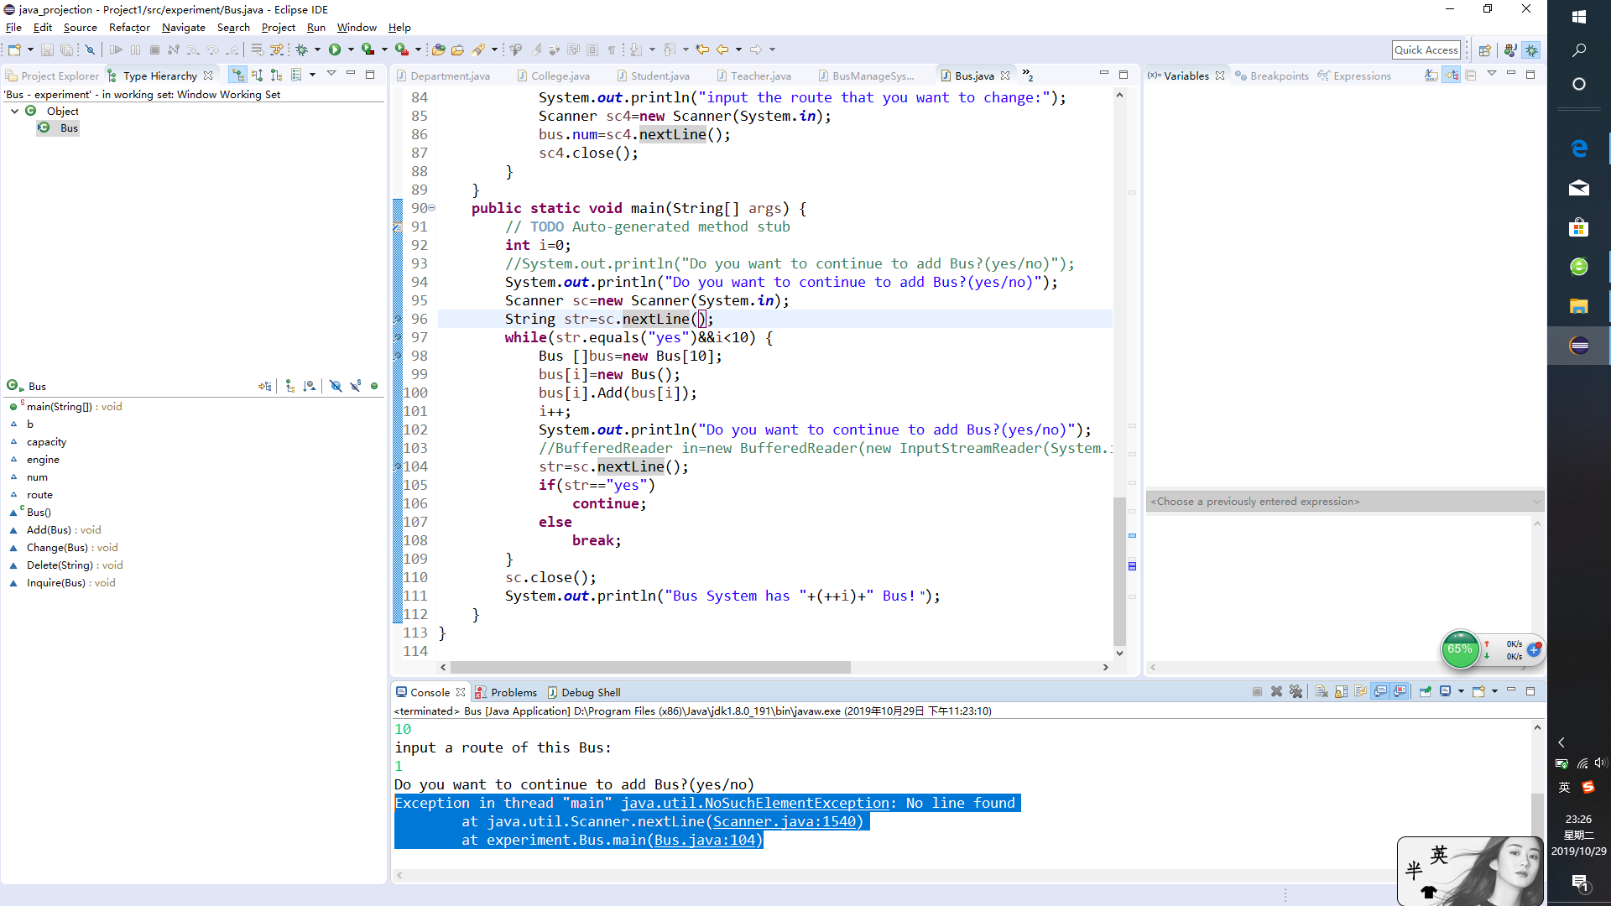Switch to the Teacher.java editor tab
The width and height of the screenshot is (1611, 906).
760,75
